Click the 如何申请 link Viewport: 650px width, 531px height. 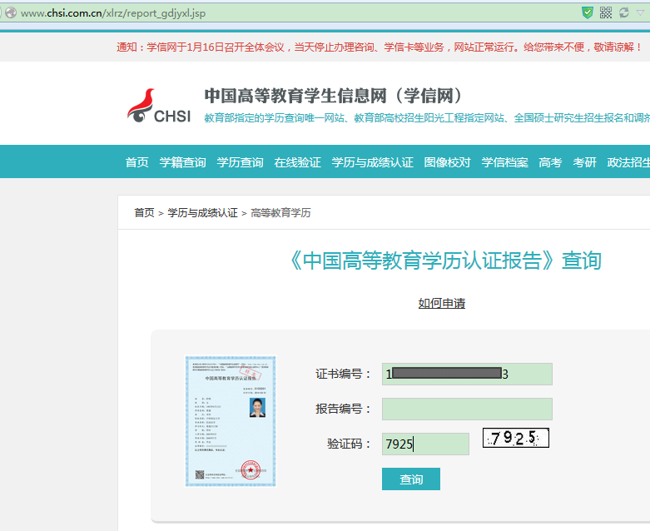pos(441,303)
